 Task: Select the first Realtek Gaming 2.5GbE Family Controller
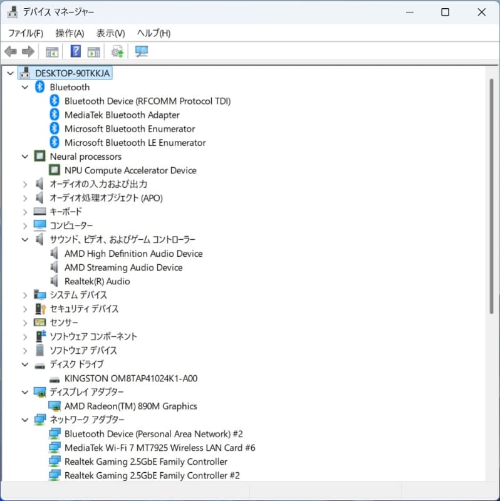click(x=146, y=462)
